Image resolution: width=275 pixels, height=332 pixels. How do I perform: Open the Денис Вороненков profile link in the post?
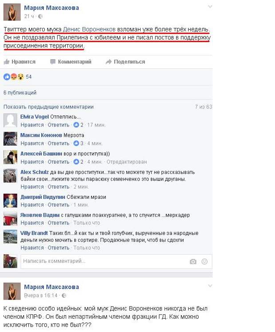point(89,29)
